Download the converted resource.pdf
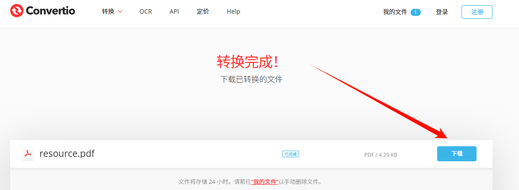 tap(457, 154)
